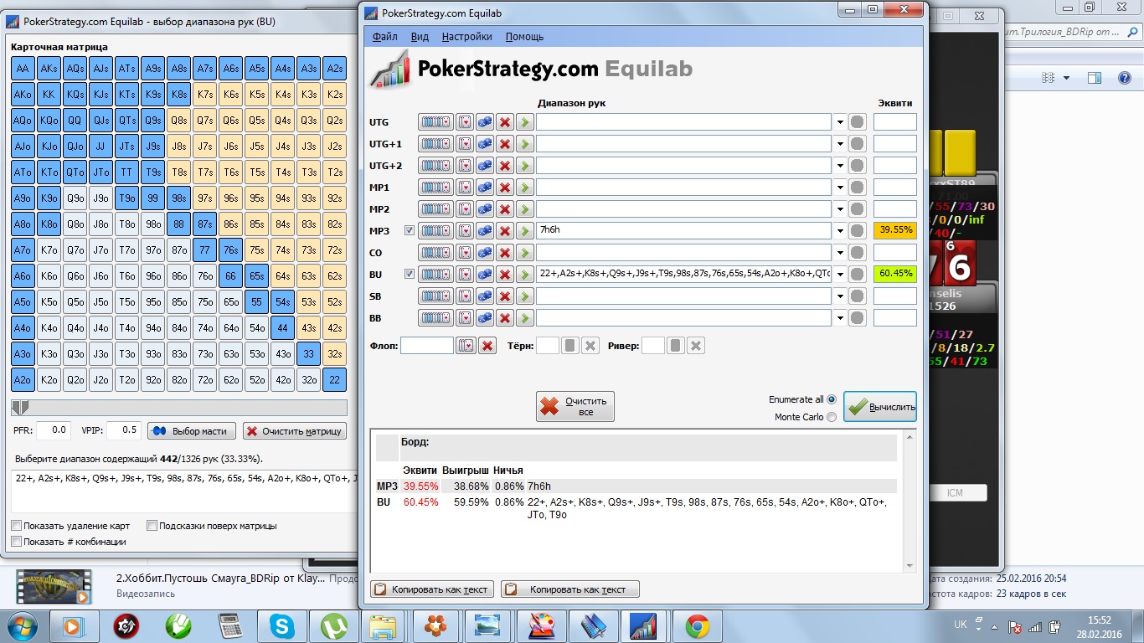Expand CO range dropdown arrow
The image size is (1144, 643).
[840, 253]
